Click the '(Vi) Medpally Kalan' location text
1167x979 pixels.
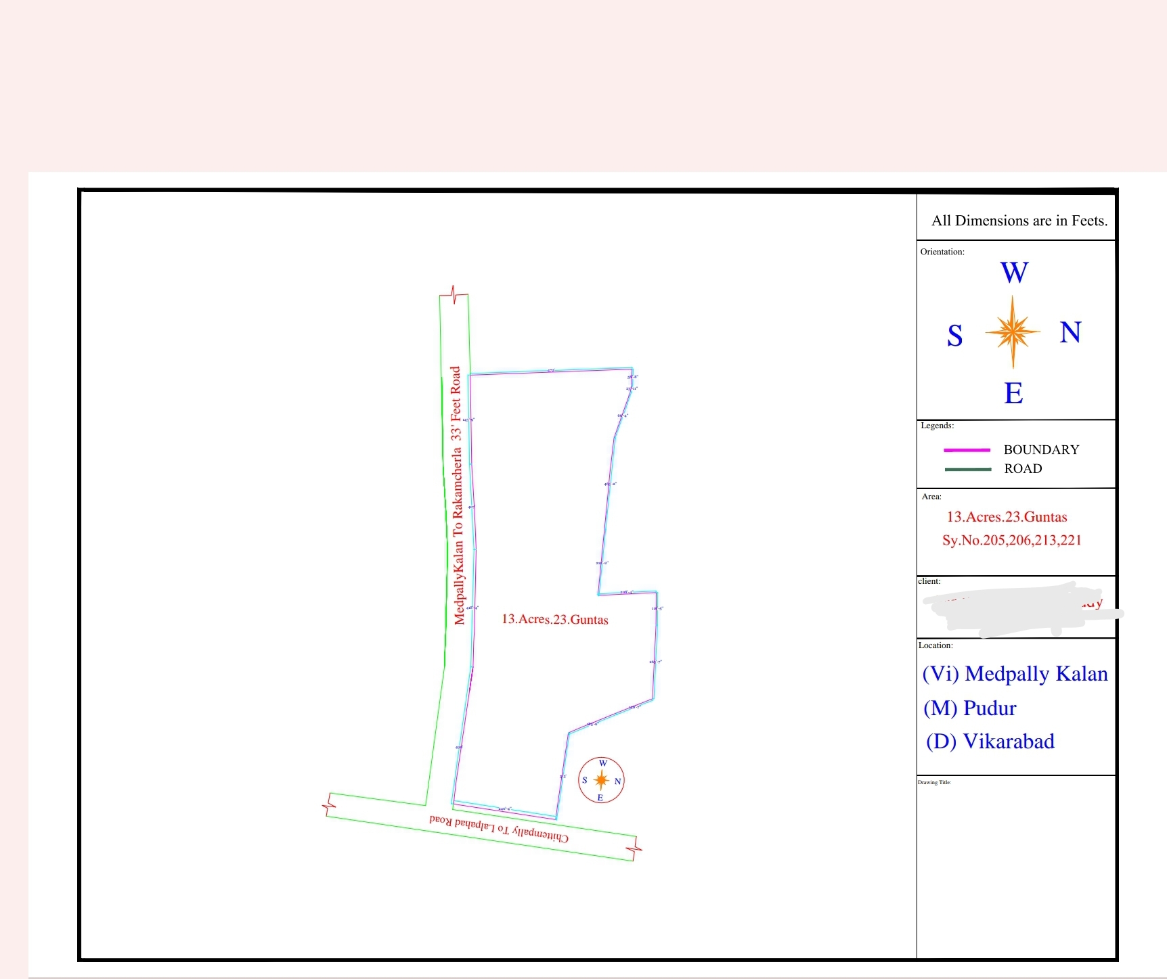(x=1015, y=674)
